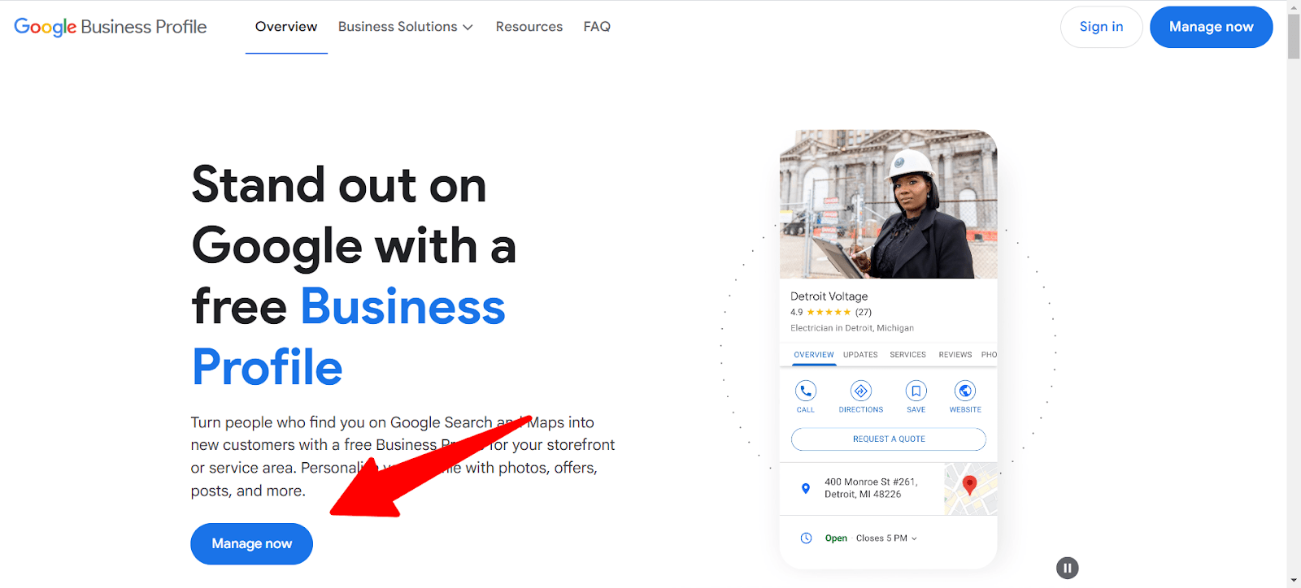Pause the hero animation
The image size is (1301, 588).
point(1067,568)
